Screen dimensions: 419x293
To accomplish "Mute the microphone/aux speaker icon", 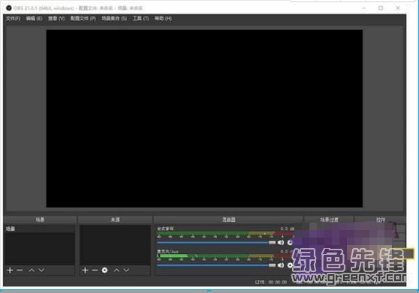I will click(281, 265).
